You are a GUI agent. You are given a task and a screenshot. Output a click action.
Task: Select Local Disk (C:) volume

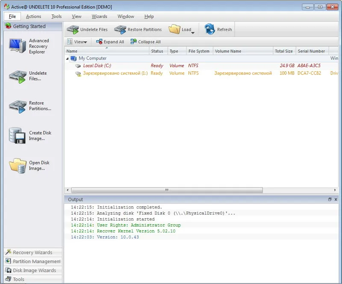(97, 66)
